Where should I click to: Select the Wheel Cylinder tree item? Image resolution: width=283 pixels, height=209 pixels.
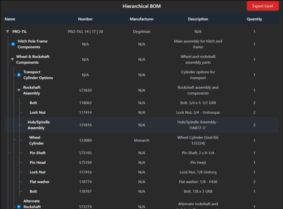(x=36, y=140)
